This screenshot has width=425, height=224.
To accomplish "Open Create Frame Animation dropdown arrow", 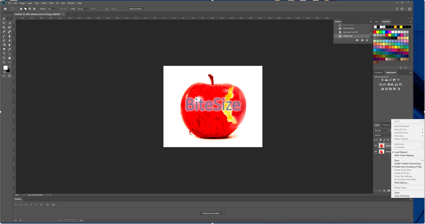I will (224, 213).
